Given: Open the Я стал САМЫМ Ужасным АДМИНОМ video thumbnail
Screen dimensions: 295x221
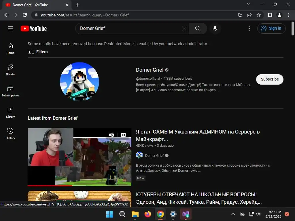Looking at the screenshot, I should pyautogui.click(x=80, y=157).
